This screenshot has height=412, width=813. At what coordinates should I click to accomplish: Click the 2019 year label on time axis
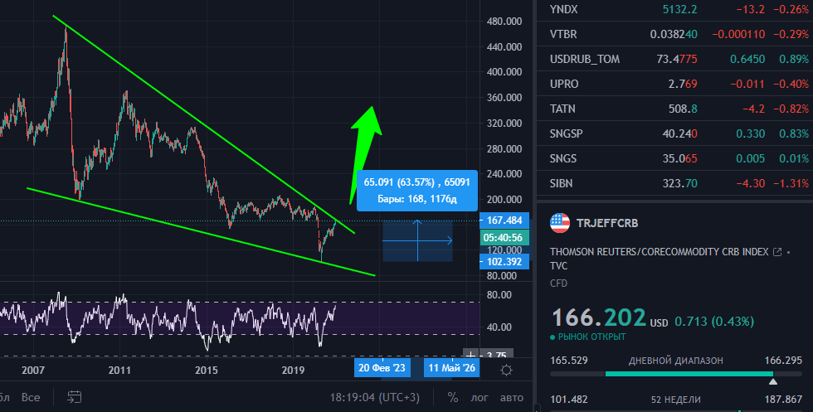point(293,370)
